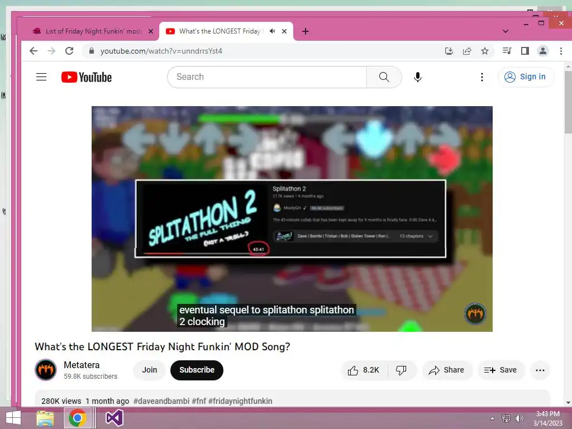Click the #fridaynightfunkin hashtag
Screen dimensions: 572x429
tap(240, 401)
